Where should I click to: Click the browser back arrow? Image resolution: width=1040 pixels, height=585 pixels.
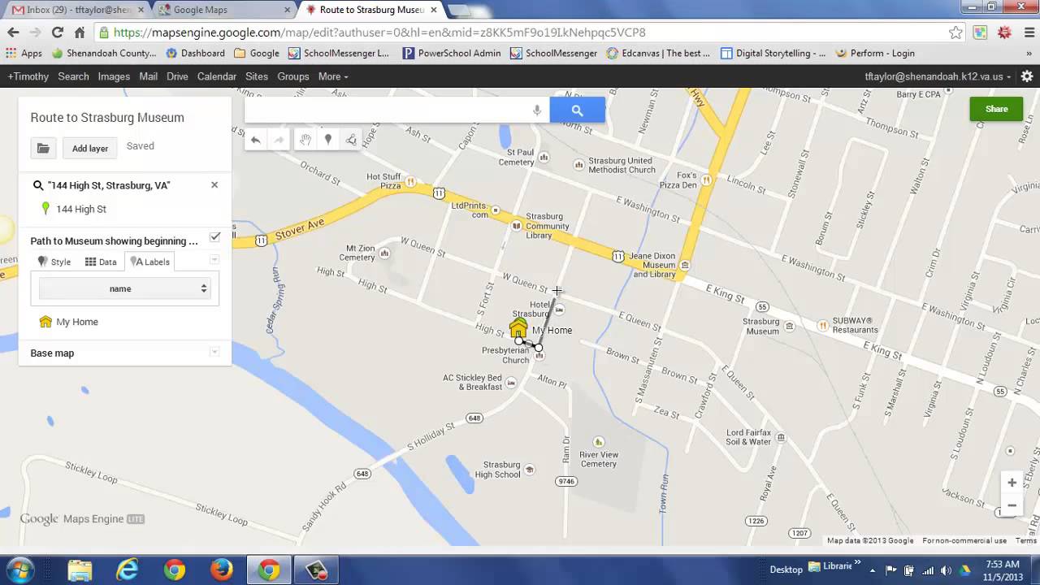(x=13, y=32)
